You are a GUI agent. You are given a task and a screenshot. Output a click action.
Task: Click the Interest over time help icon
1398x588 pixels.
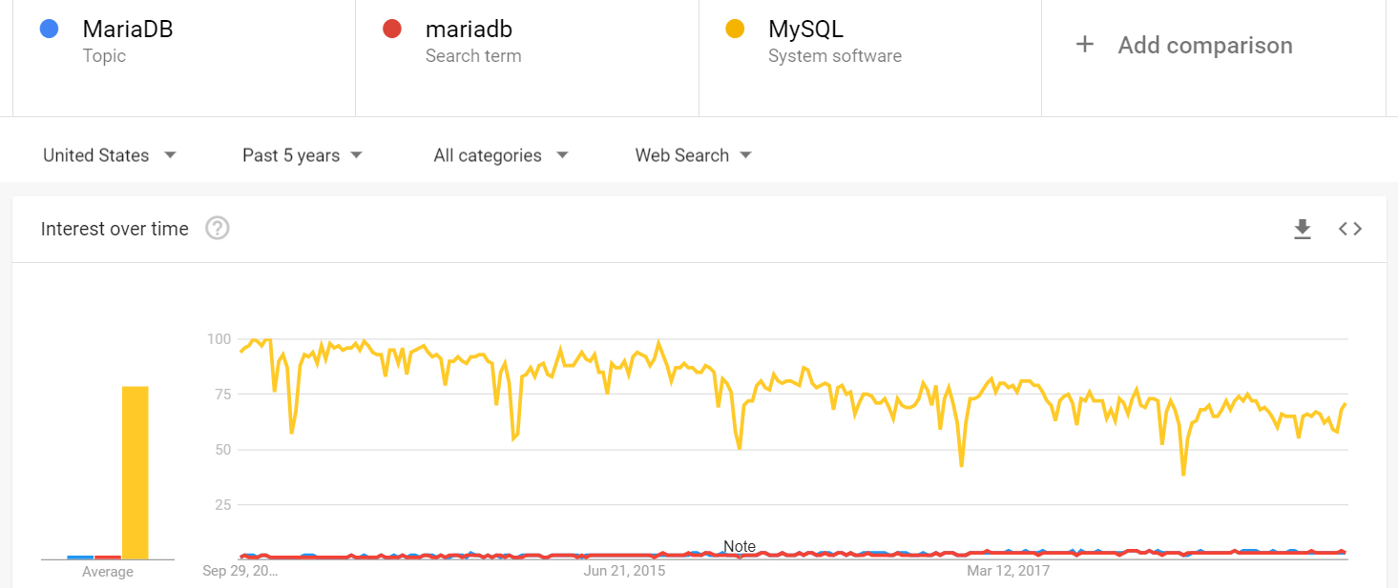tap(217, 228)
